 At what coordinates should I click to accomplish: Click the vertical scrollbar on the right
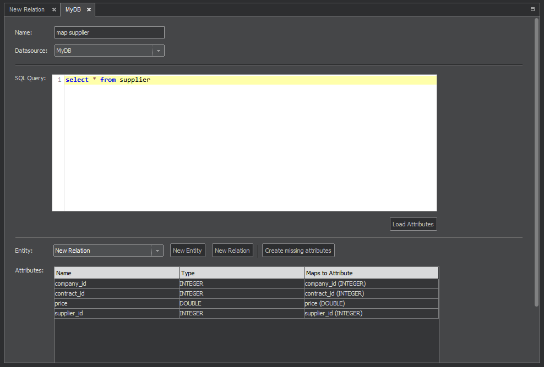point(537,165)
